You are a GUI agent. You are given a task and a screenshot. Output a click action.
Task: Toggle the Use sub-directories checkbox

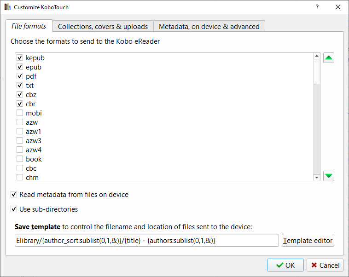coord(14,209)
